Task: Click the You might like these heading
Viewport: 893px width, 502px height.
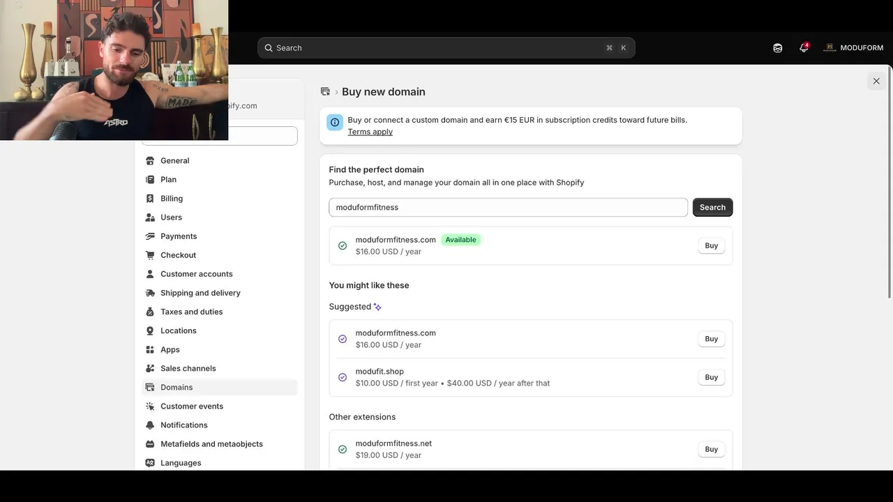Action: 369,285
